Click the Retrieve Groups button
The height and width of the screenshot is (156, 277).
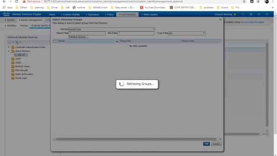coord(78,37)
